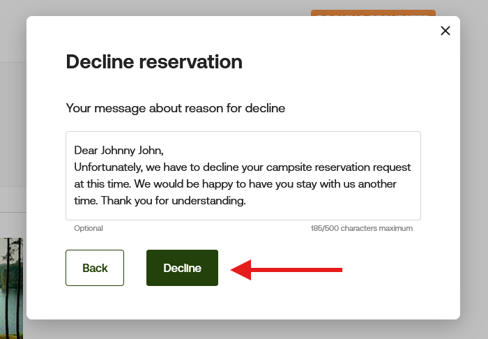Click the 185/500 characters maximum counter
488x339 pixels.
click(x=362, y=228)
